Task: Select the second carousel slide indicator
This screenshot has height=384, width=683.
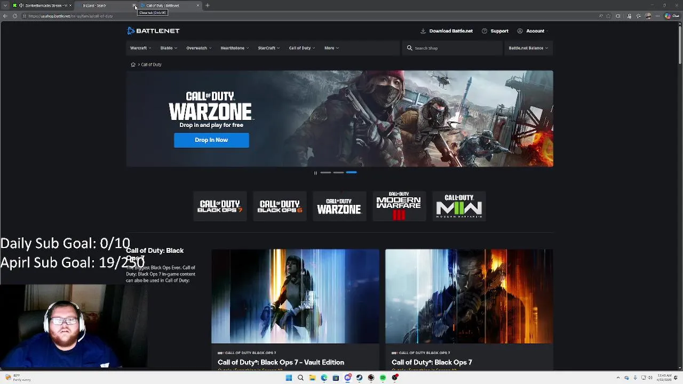Action: (338, 173)
